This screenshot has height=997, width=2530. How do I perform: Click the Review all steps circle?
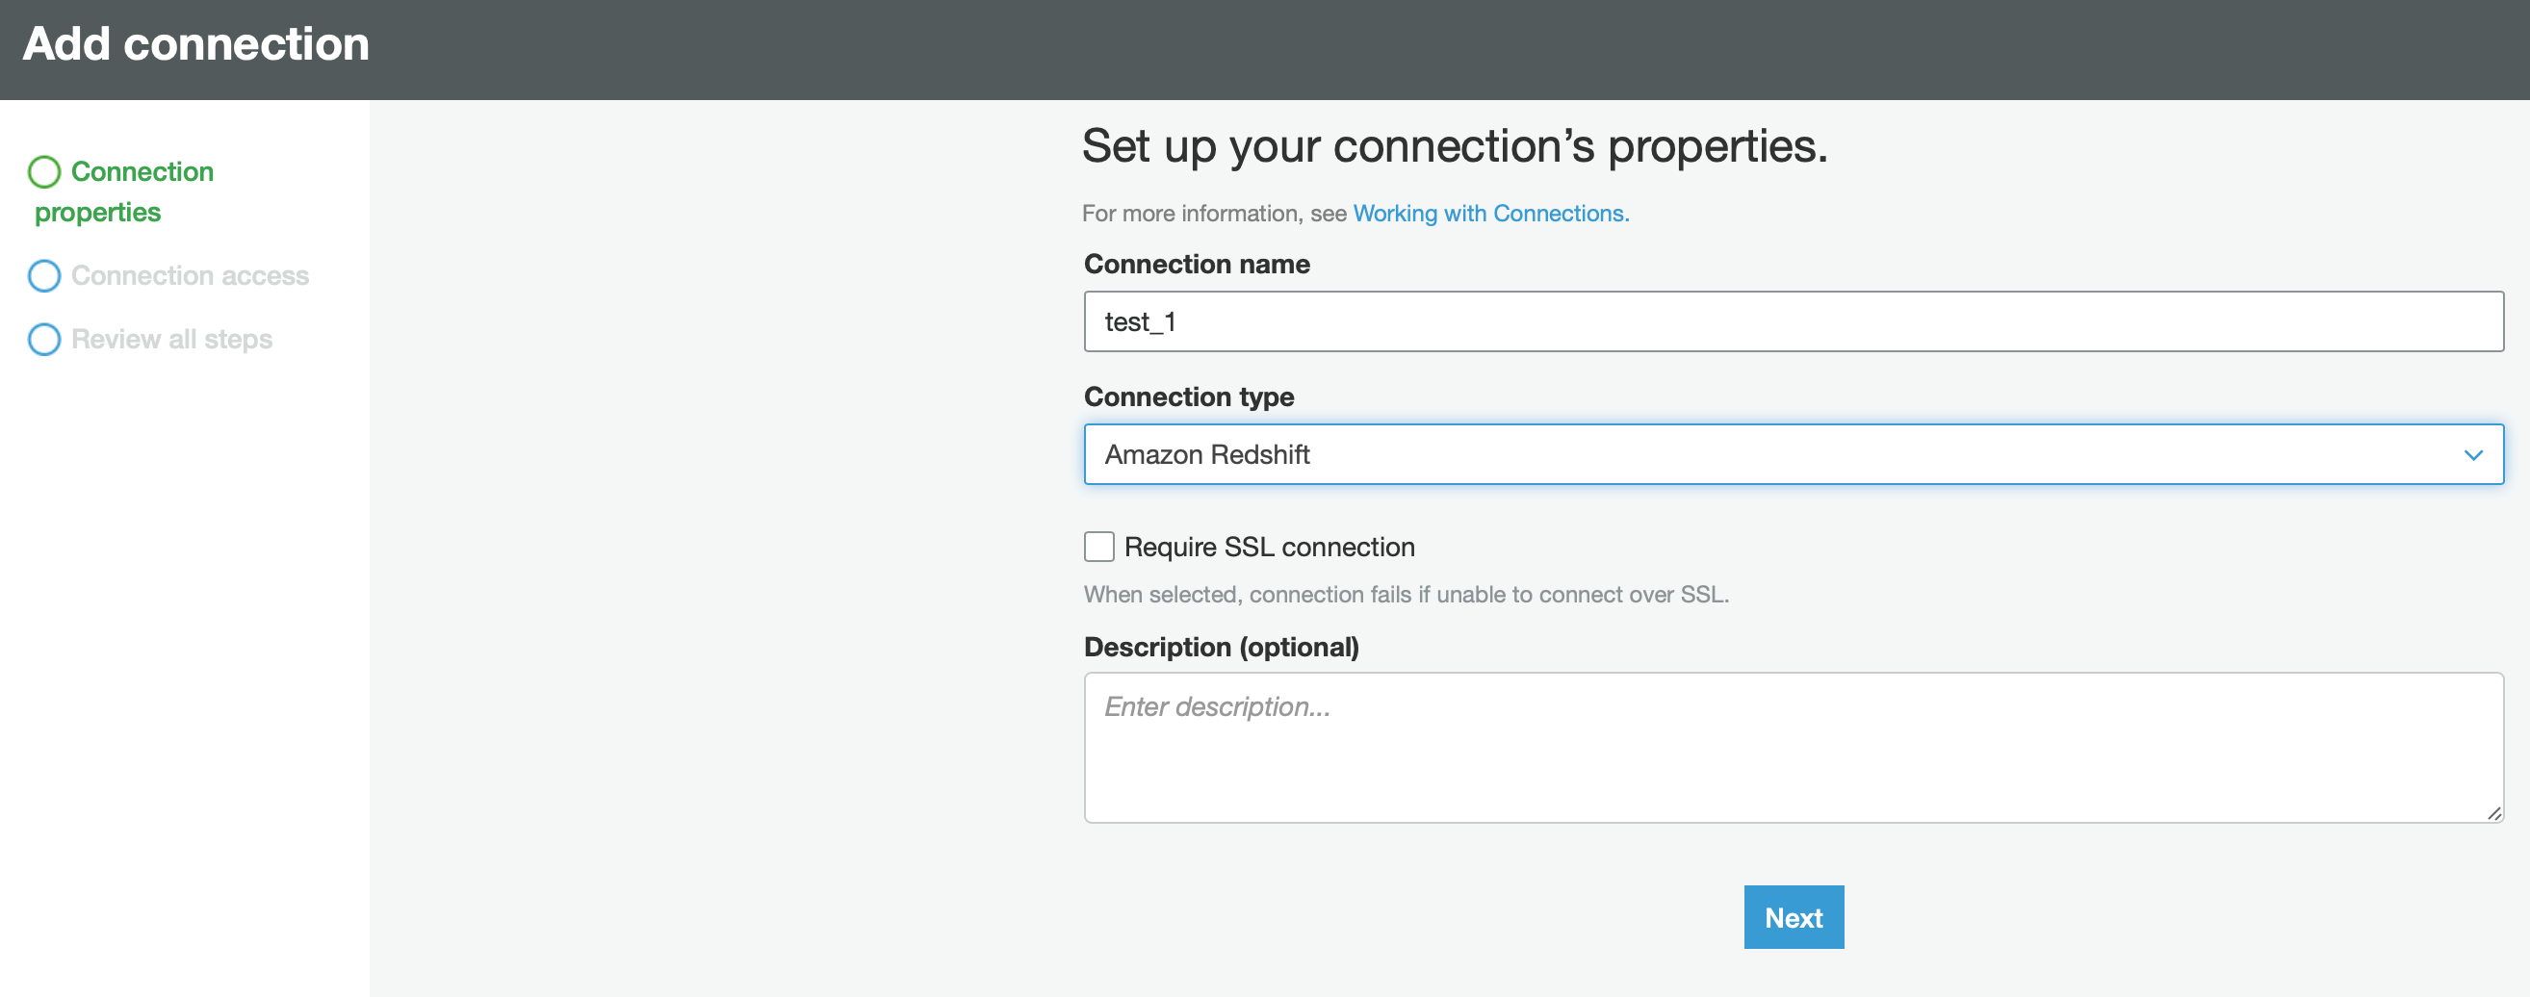click(x=44, y=340)
